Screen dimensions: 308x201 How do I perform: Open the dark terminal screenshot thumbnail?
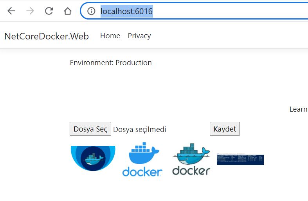tap(240, 159)
